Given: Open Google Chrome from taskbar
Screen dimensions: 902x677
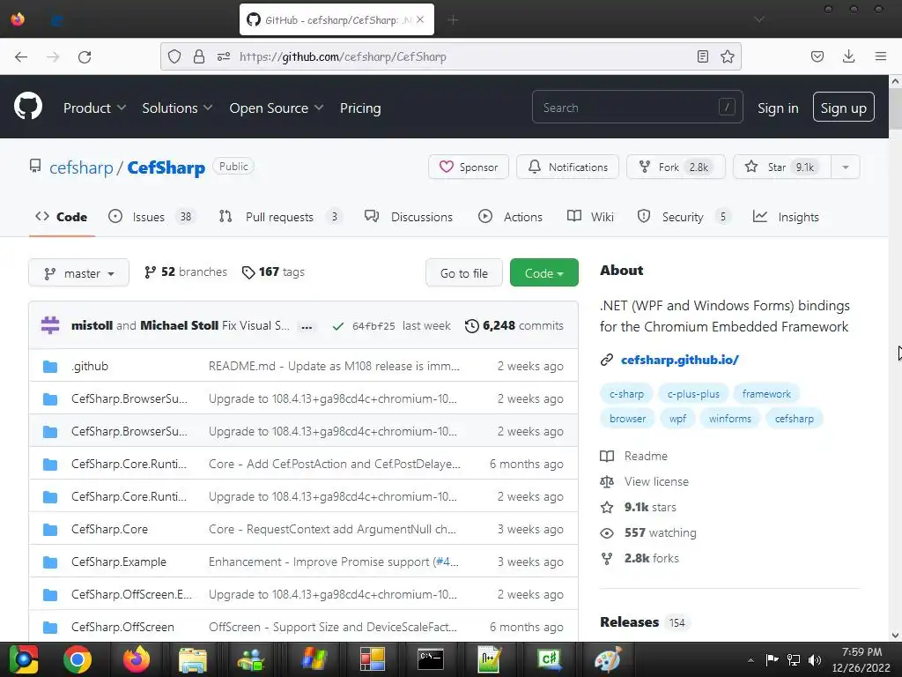Looking at the screenshot, I should pyautogui.click(x=78, y=659).
